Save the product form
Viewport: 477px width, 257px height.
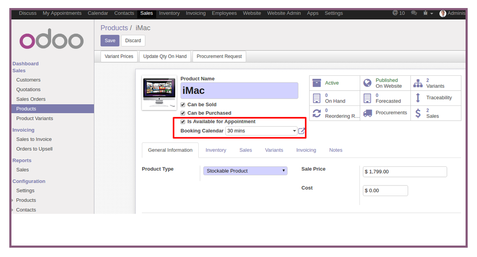110,41
